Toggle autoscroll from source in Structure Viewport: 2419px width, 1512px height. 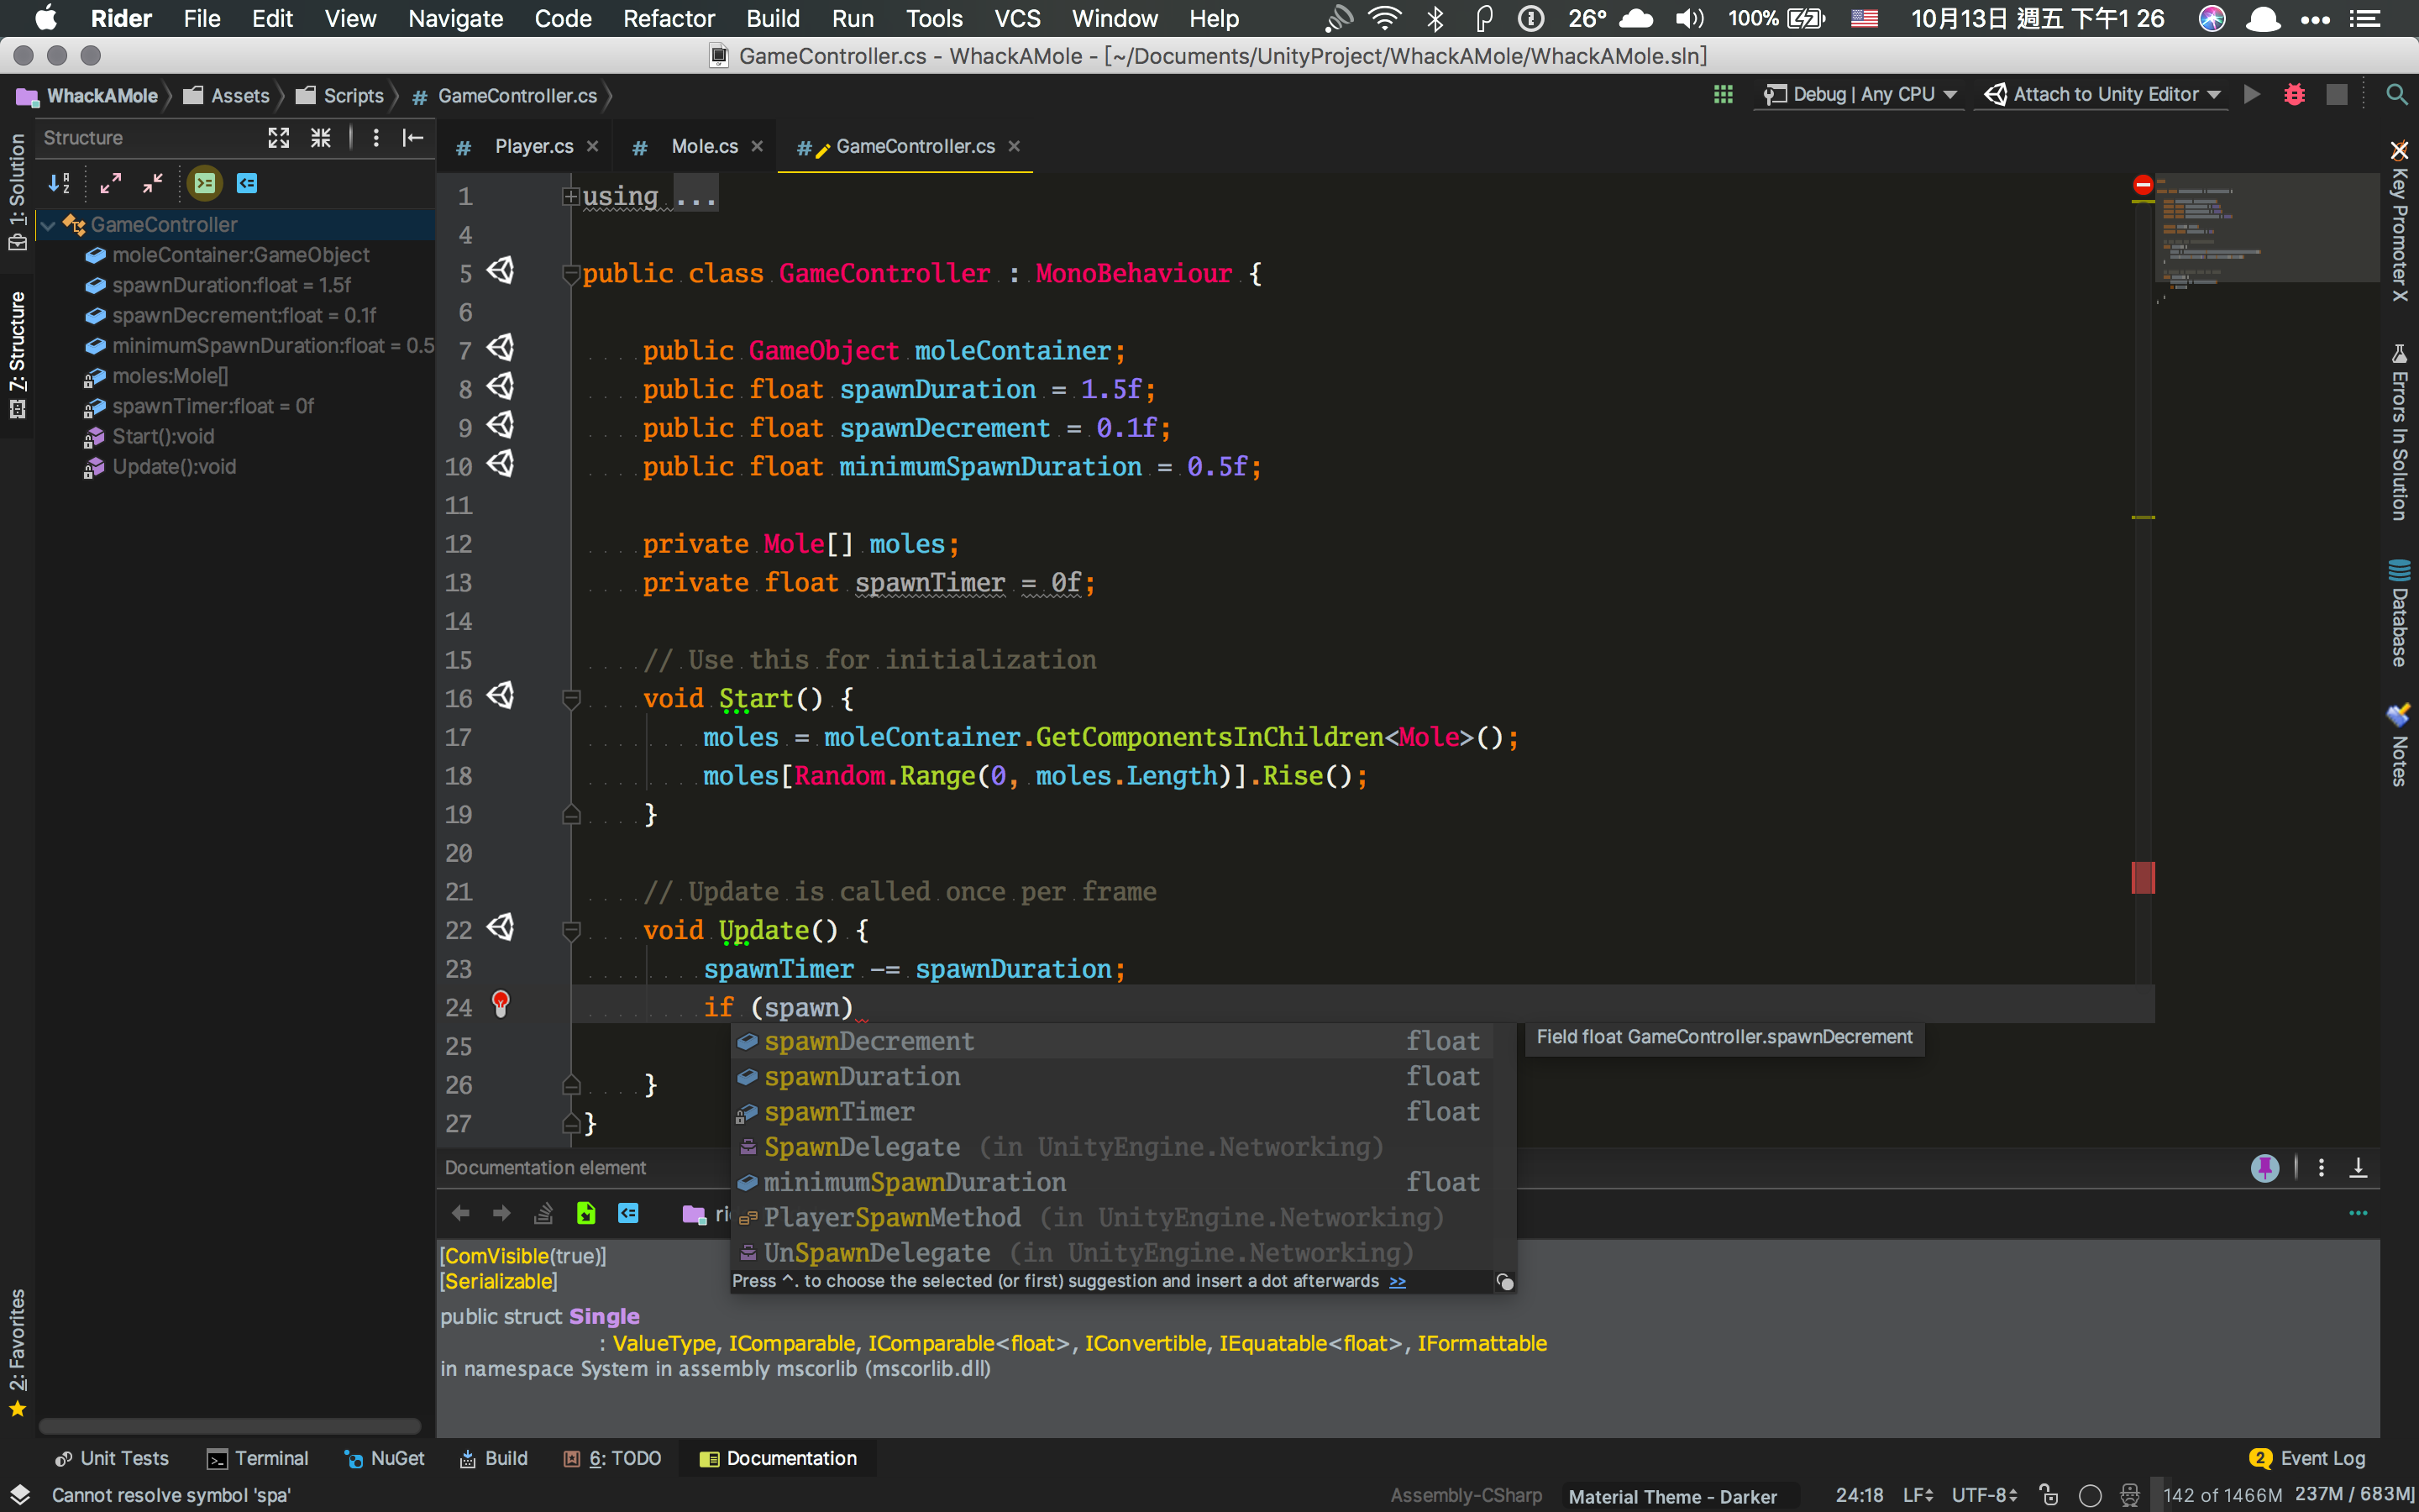(247, 183)
